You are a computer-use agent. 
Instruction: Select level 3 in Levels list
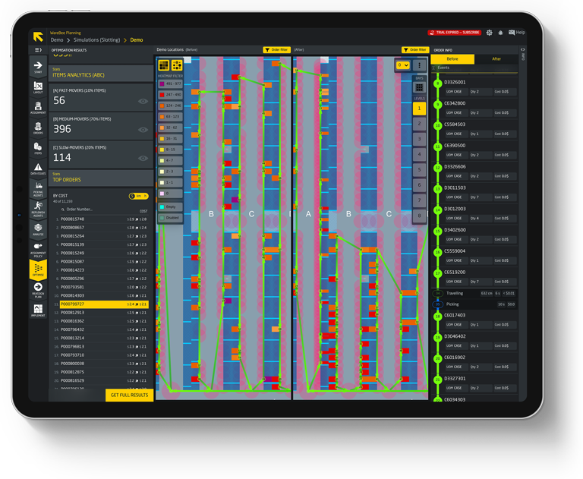pos(419,139)
